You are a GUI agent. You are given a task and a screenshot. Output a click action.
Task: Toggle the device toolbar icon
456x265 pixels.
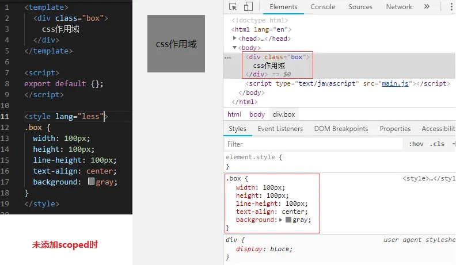pyautogui.click(x=248, y=6)
